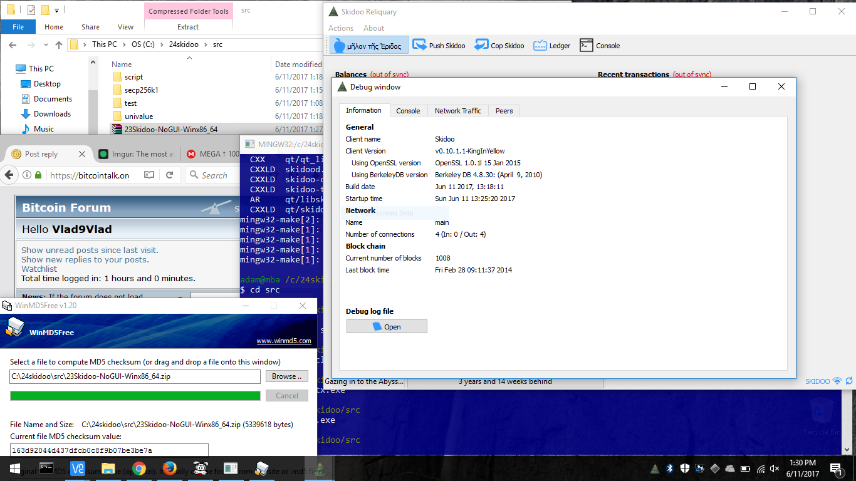
Task: Open Firefox from the taskbar
Action: pos(170,468)
